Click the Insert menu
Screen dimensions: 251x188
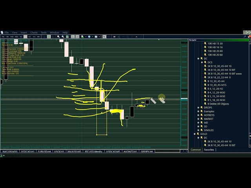pyautogui.click(x=24, y=33)
